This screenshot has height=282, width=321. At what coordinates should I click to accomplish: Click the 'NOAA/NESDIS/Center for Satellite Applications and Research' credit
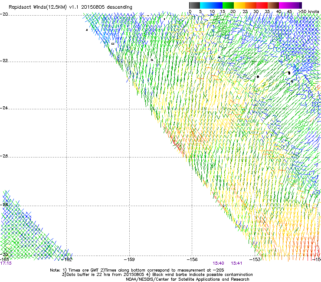pos(187,279)
